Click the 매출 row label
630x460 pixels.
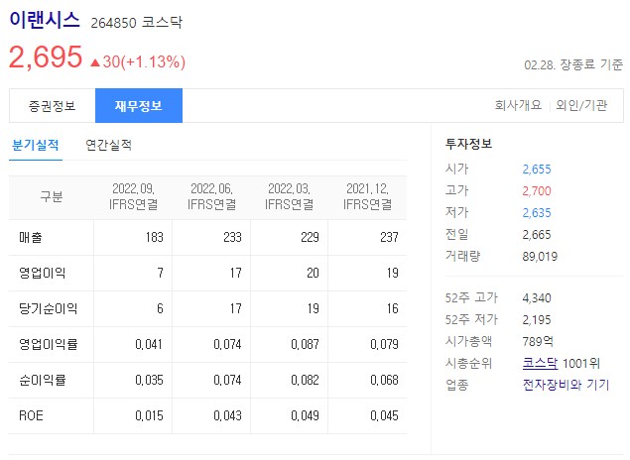31,238
